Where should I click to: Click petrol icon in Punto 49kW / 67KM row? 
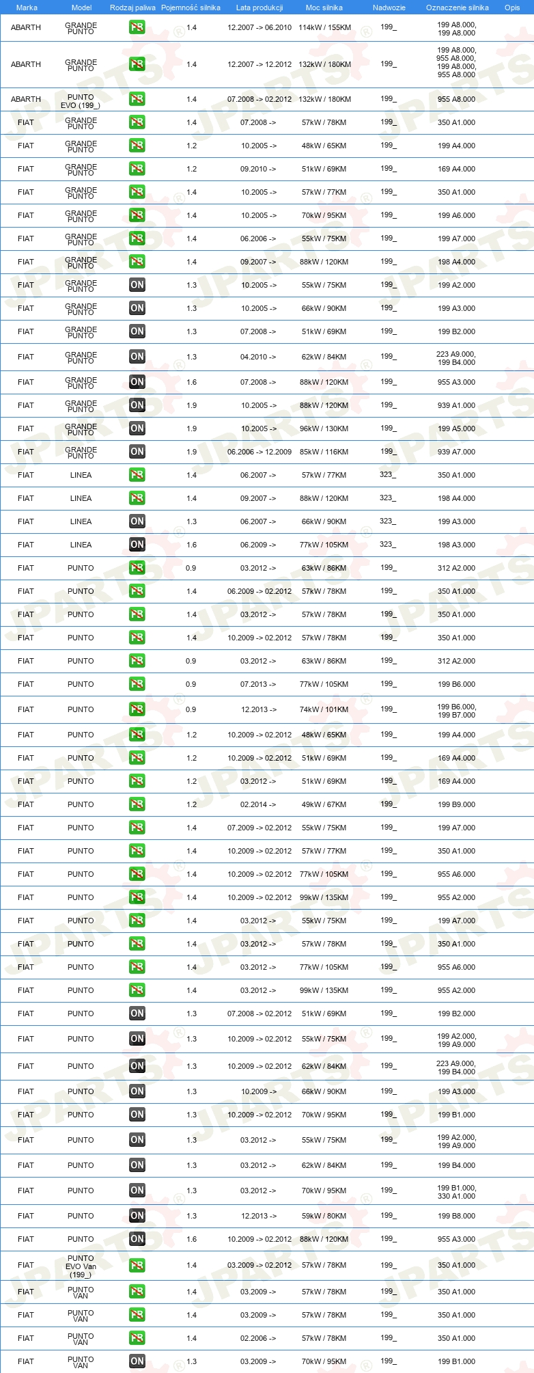[137, 804]
